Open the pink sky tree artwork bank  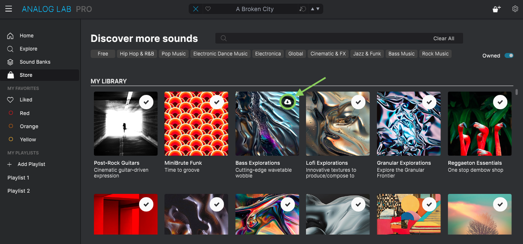click(x=480, y=214)
